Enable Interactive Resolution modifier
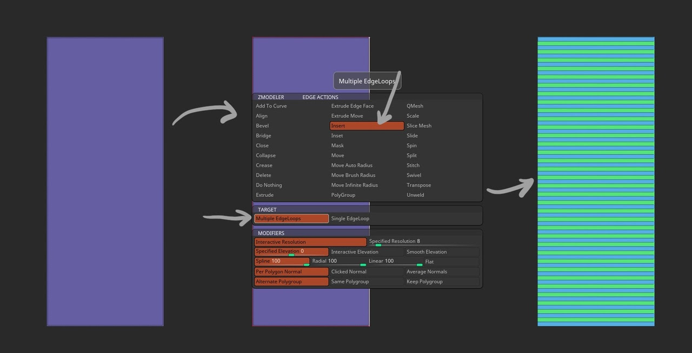This screenshot has height=353, width=692. tap(310, 242)
